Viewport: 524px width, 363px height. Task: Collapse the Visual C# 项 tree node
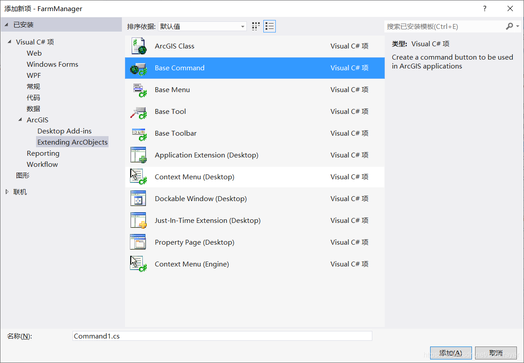9,42
